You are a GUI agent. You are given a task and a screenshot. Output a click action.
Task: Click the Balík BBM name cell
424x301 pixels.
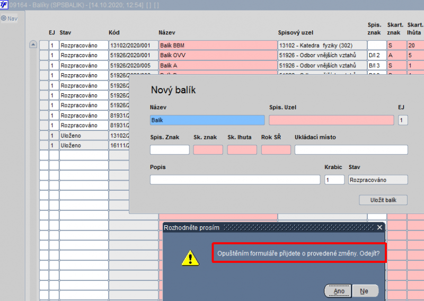pos(218,46)
